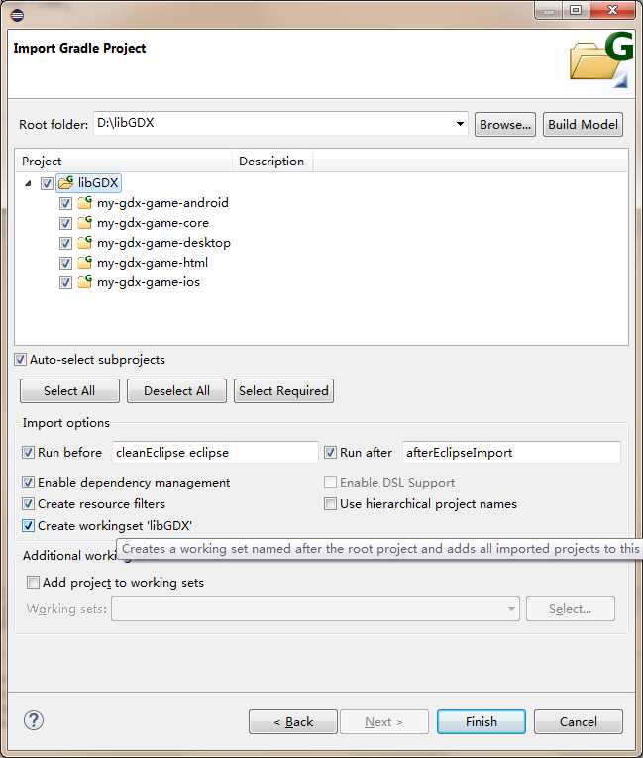Click the Eclipse icon in title bar
643x758 pixels.
tap(17, 15)
